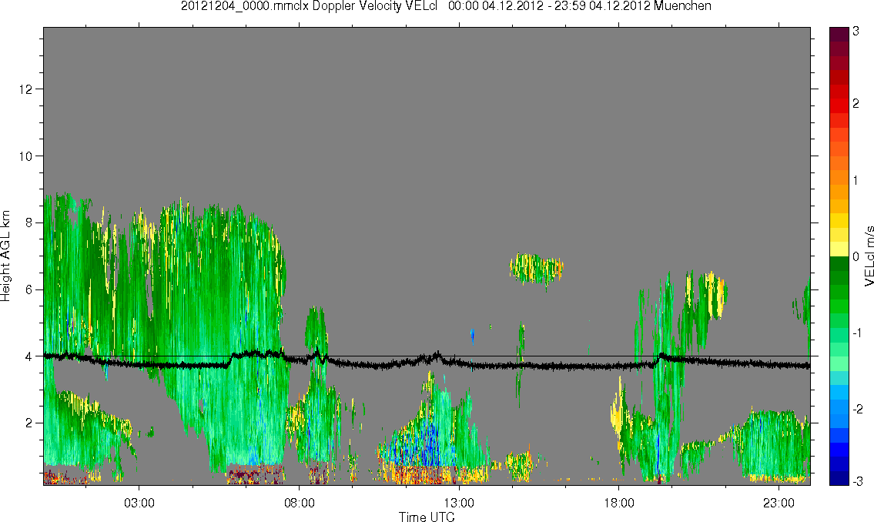The image size is (874, 522).
Task: Pick the dark blue color at colorbar bottom
Action: [839, 478]
